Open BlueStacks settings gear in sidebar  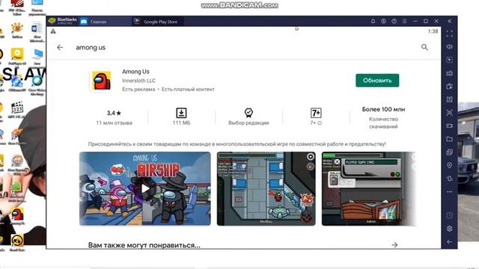click(x=449, y=229)
